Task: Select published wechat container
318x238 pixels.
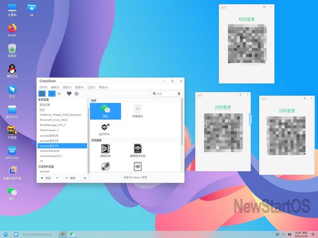Action: click(x=62, y=172)
